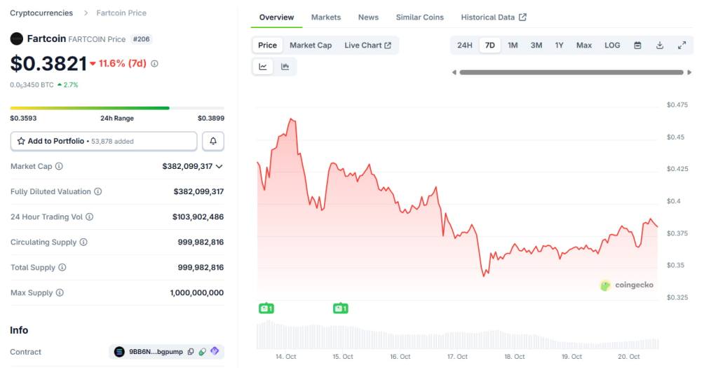The width and height of the screenshot is (718, 368).
Task: Switch to the Similar Coins tab
Action: [420, 18]
